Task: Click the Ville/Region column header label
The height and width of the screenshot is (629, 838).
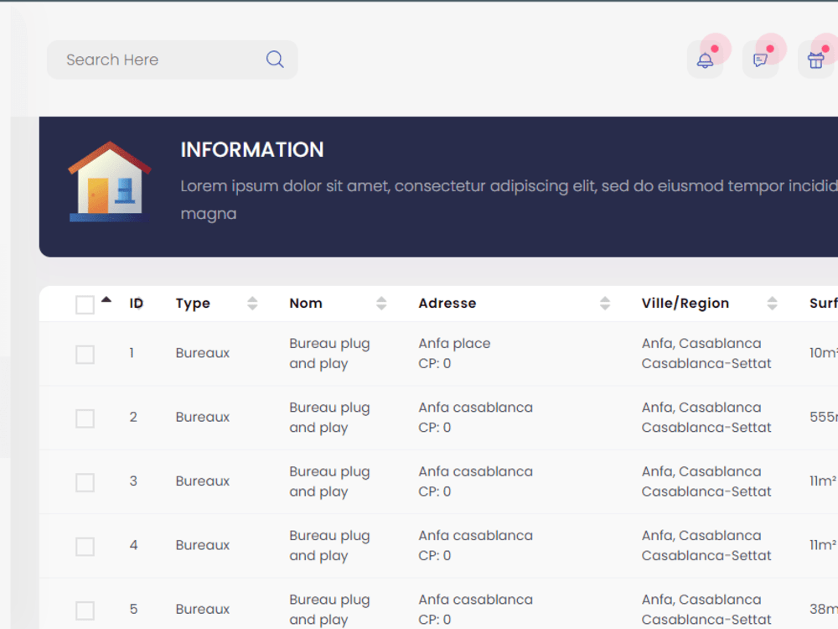Action: [685, 304]
